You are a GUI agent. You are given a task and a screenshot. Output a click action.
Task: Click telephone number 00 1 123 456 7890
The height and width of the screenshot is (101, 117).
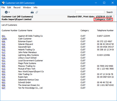pyautogui.click(x=105, y=69)
